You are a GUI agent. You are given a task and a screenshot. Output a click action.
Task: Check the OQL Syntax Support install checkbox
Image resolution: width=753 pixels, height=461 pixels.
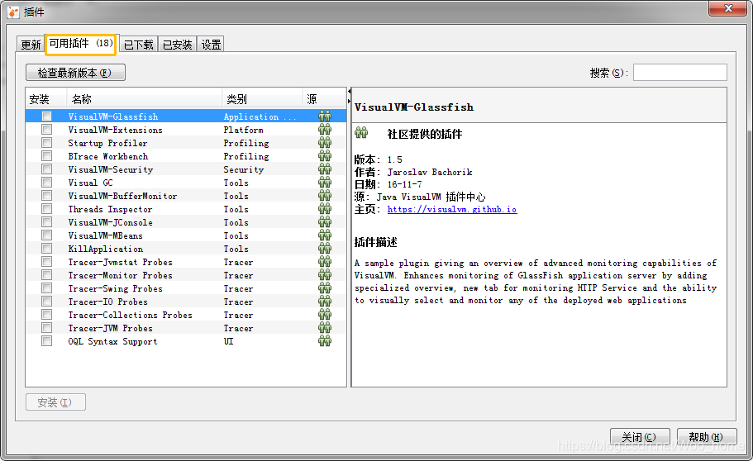(x=46, y=341)
